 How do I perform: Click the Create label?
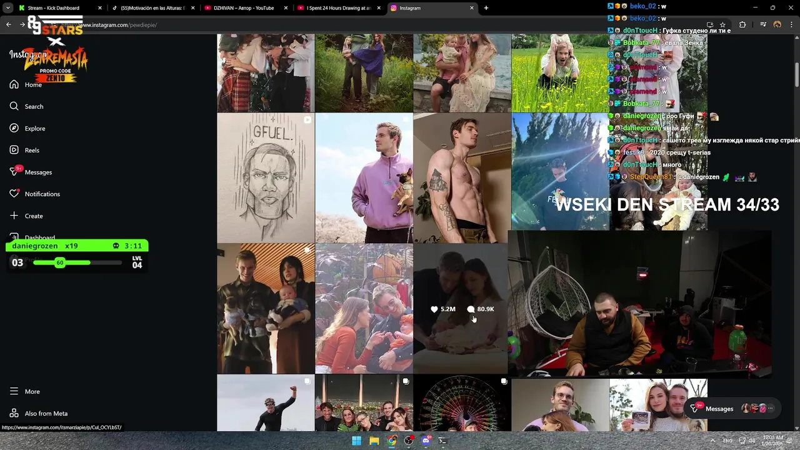click(x=34, y=216)
